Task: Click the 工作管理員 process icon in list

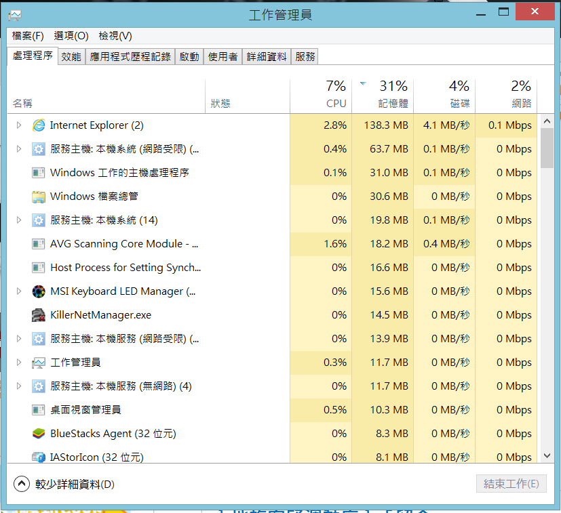Action: click(39, 363)
